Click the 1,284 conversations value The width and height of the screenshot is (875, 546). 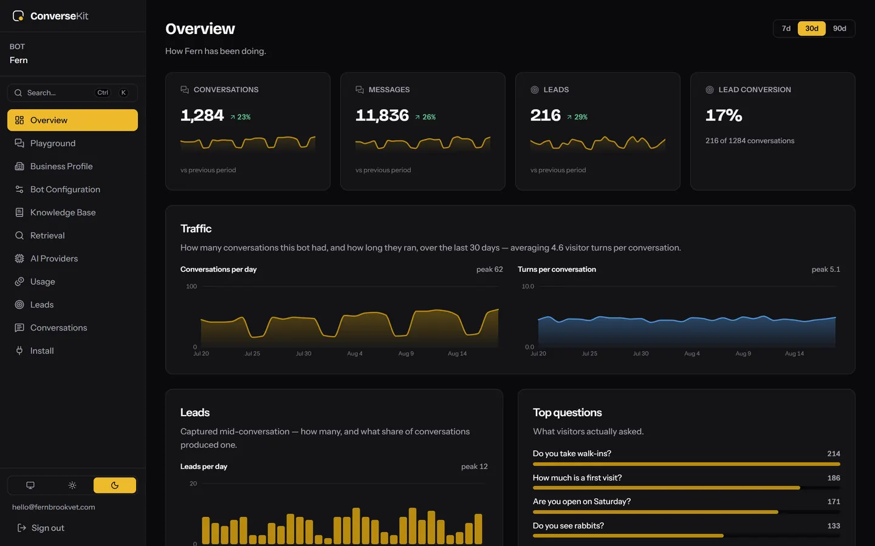click(x=202, y=115)
